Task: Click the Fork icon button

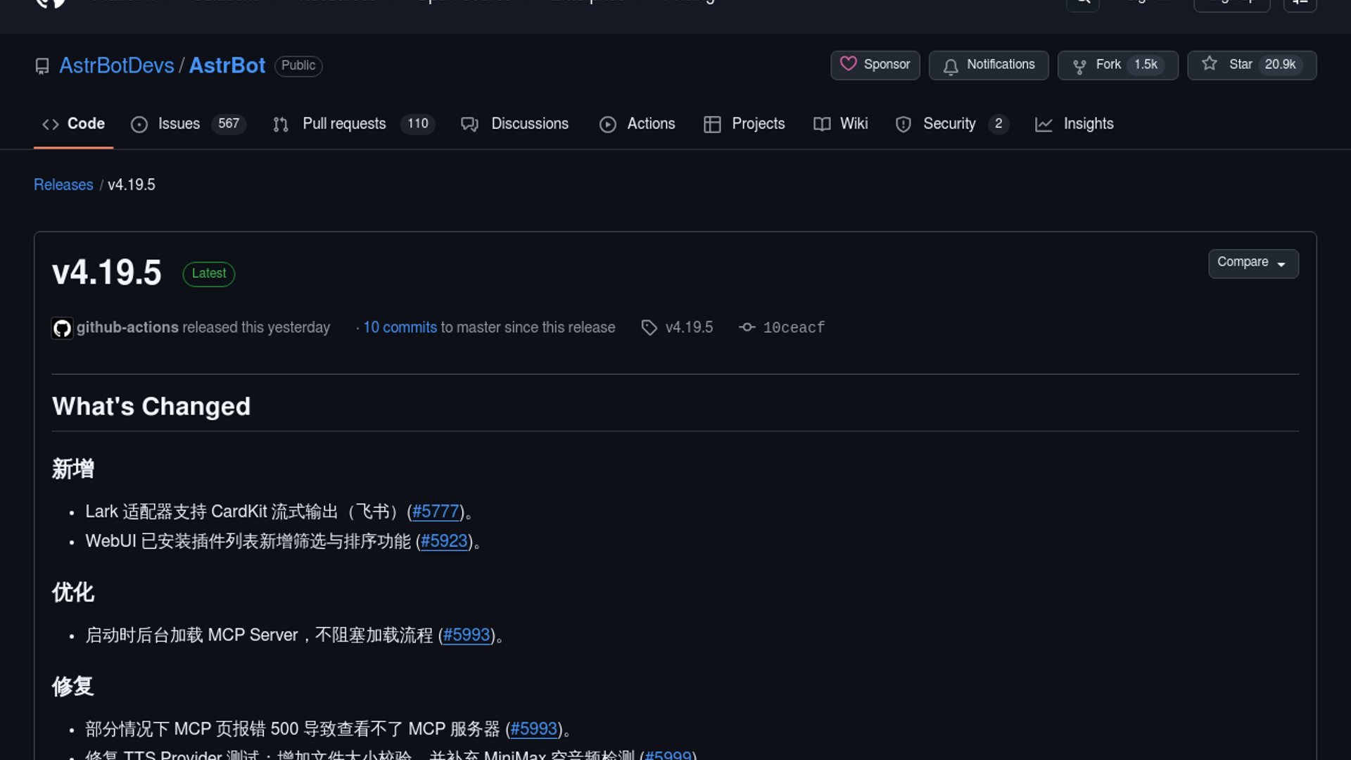Action: pyautogui.click(x=1079, y=66)
